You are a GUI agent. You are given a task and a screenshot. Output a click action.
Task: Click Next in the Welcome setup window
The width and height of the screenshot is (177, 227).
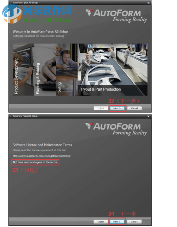[117, 108]
